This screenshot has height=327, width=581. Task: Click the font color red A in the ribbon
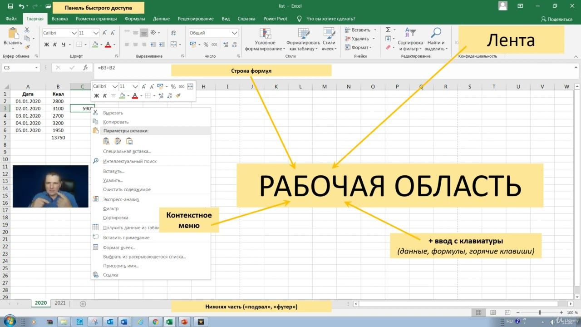coord(108,45)
